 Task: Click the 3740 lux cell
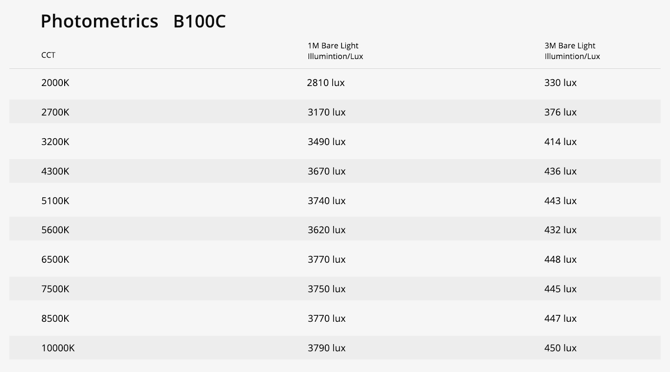(x=326, y=201)
